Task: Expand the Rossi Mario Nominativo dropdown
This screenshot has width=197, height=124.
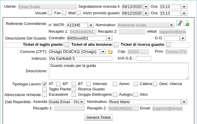Action: click(184, 102)
